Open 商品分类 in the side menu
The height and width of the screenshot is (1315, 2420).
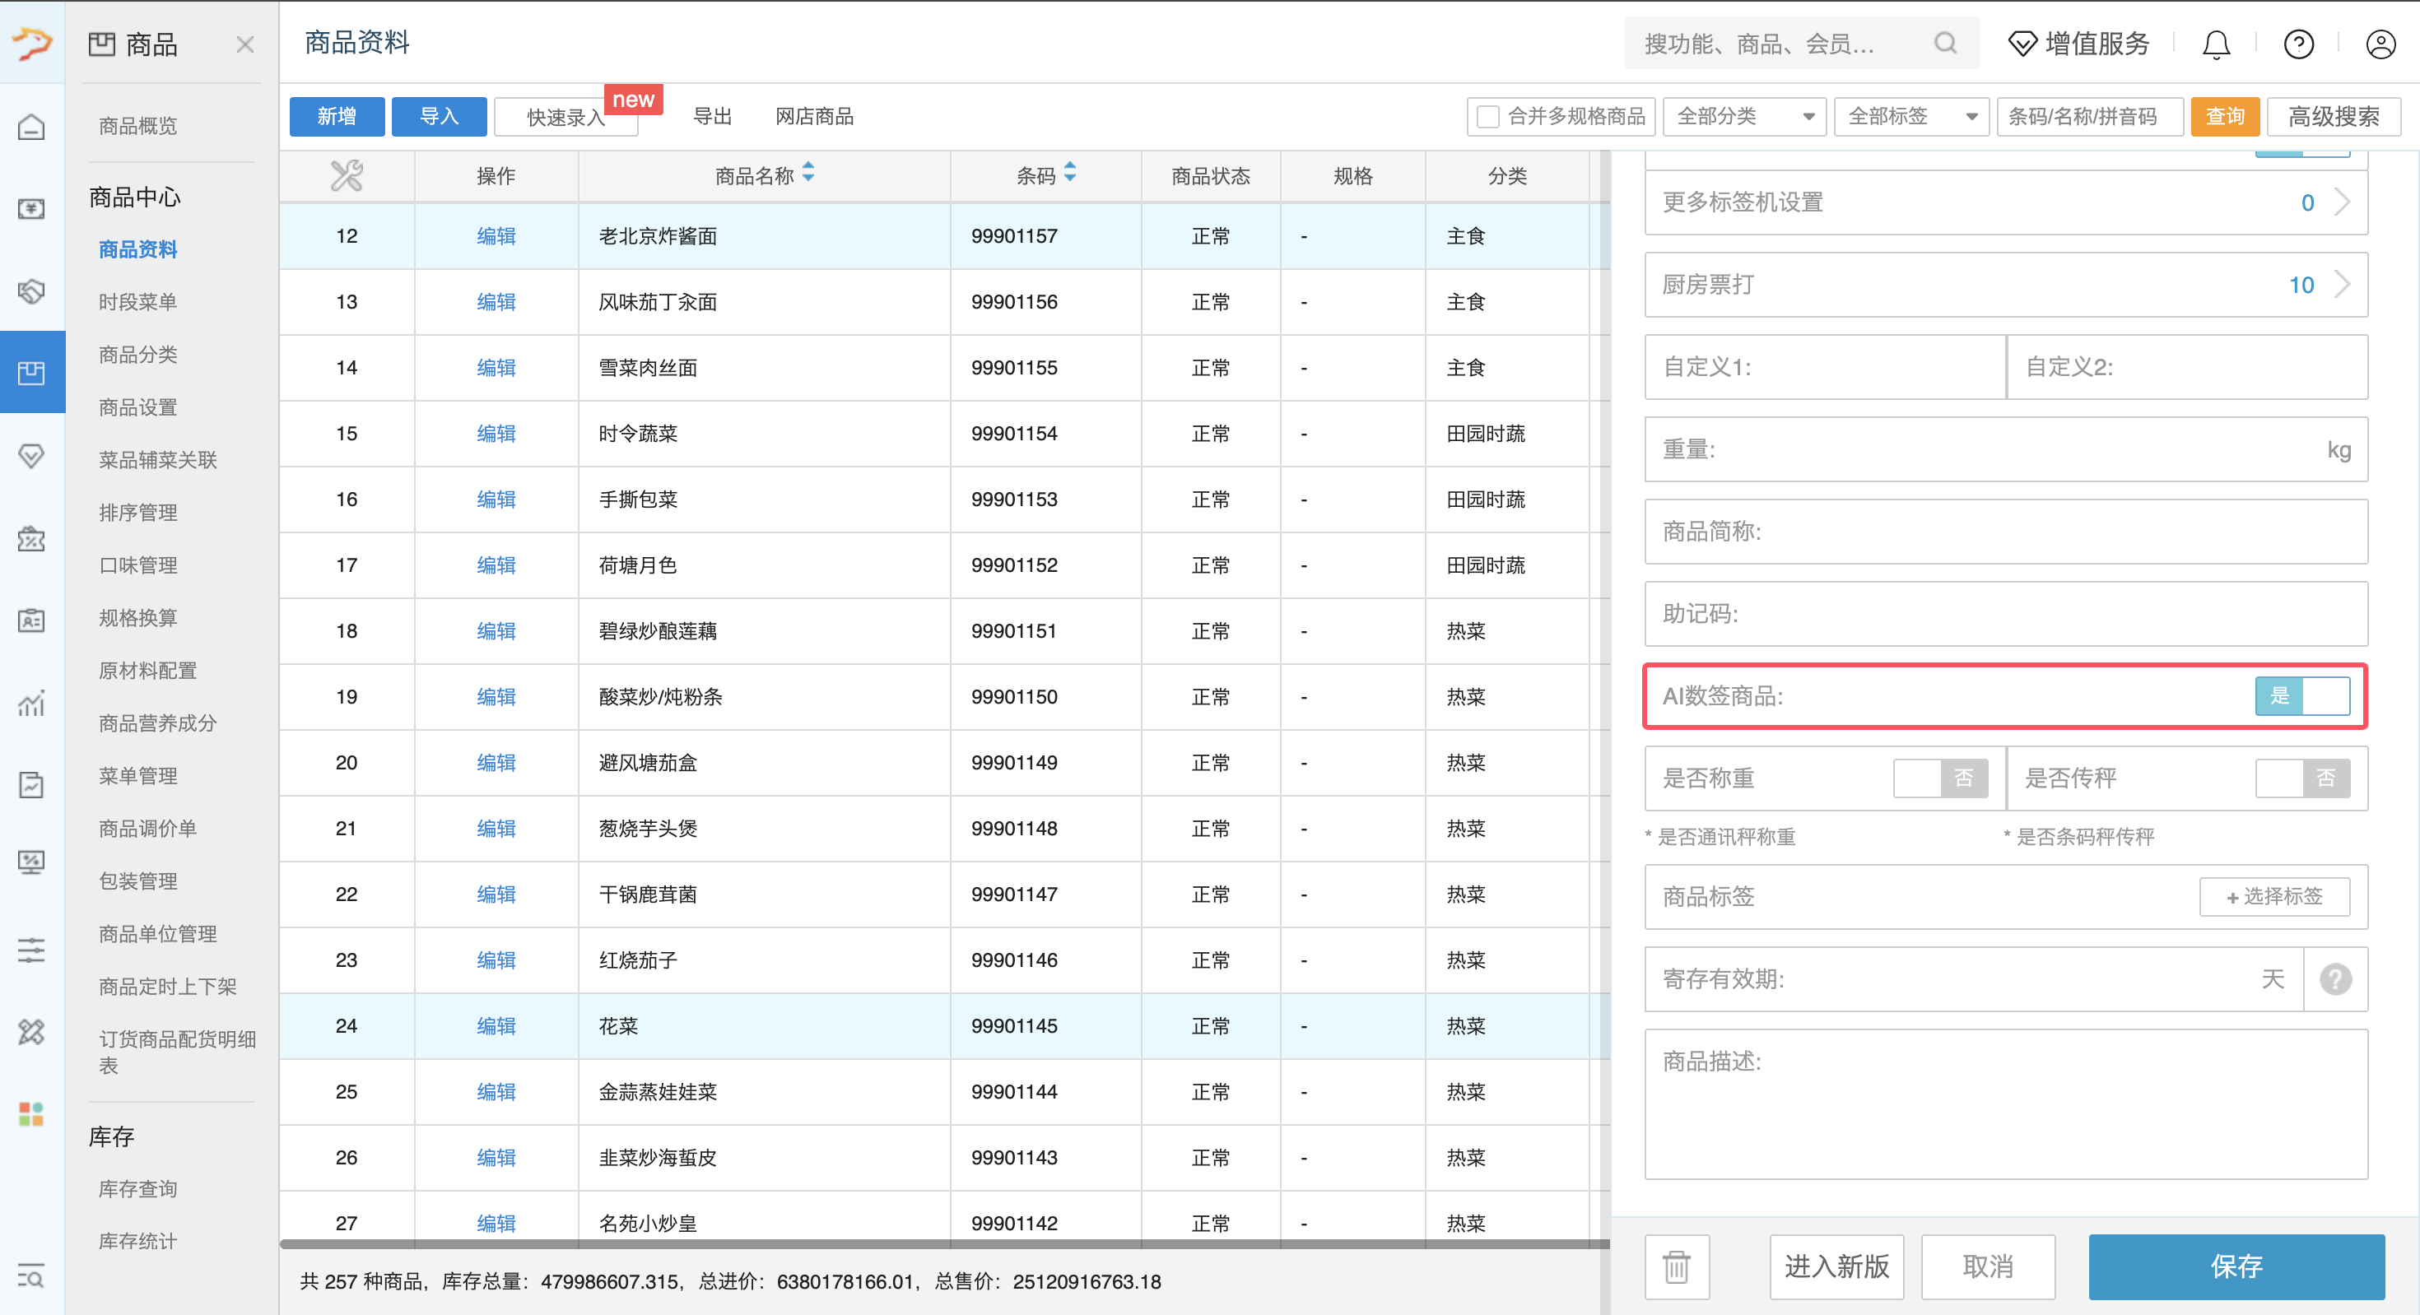[x=138, y=355]
